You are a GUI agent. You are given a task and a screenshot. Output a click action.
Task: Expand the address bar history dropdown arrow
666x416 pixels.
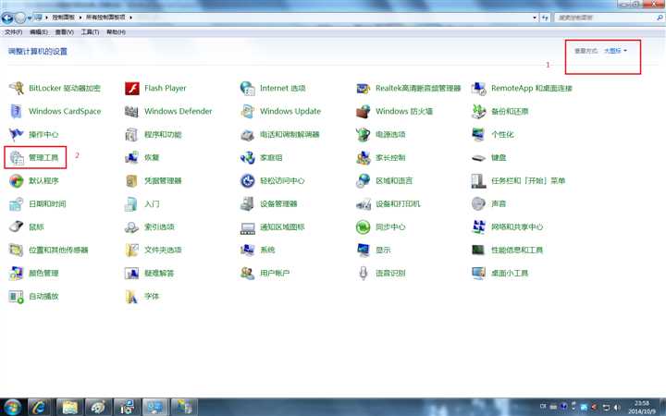pos(535,18)
